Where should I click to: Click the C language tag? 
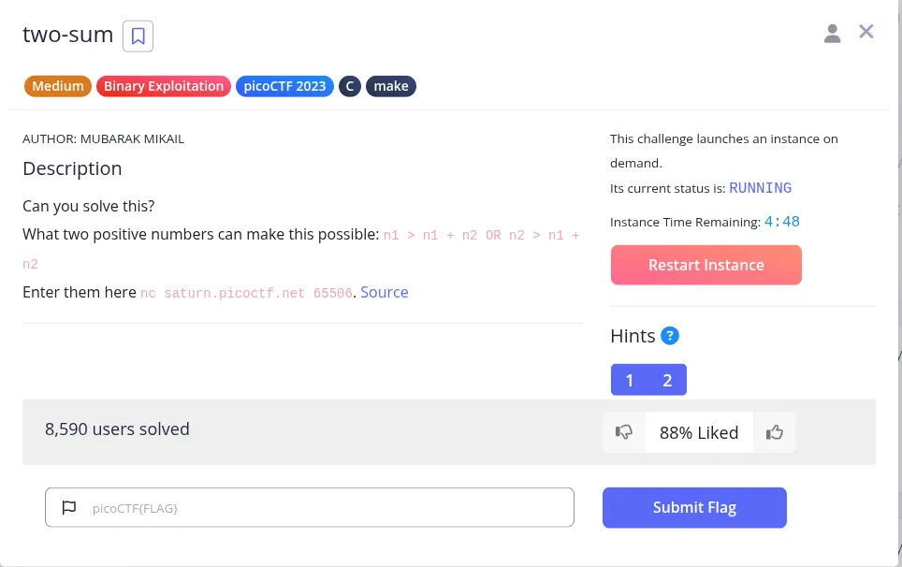point(349,85)
